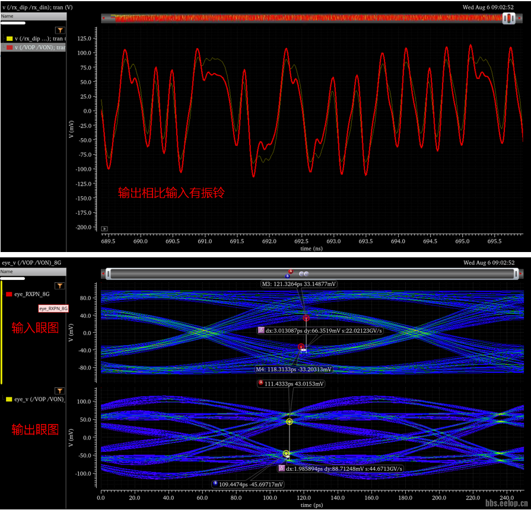The image size is (531, 510).
Task: Click the M4: 118.3133ps -33.20313mV marker label
Action: tap(293, 369)
